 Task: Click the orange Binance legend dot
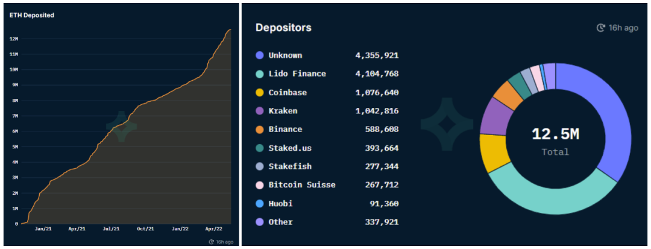click(260, 130)
